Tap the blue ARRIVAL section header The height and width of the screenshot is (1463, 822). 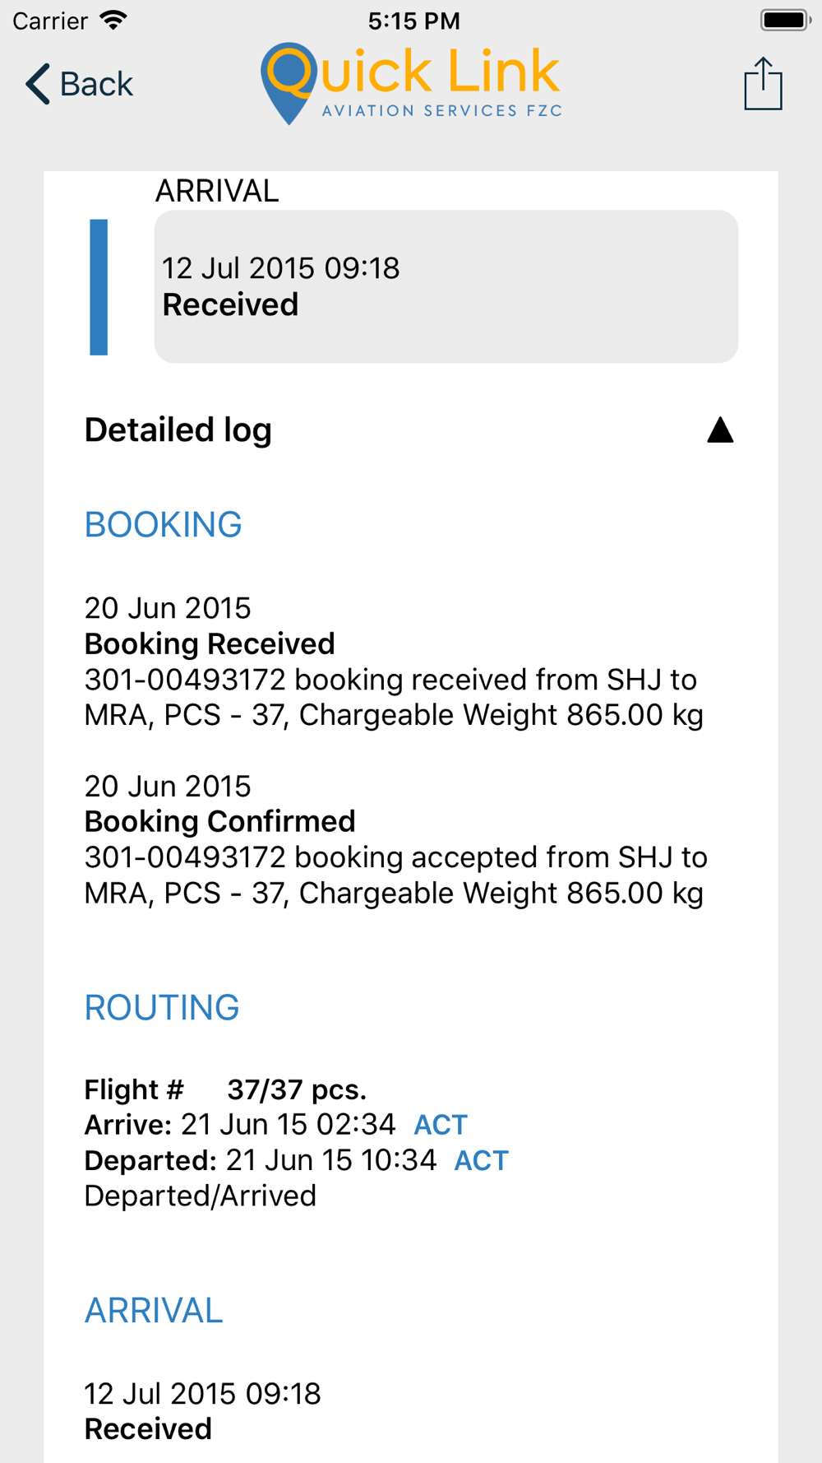[x=154, y=1311]
